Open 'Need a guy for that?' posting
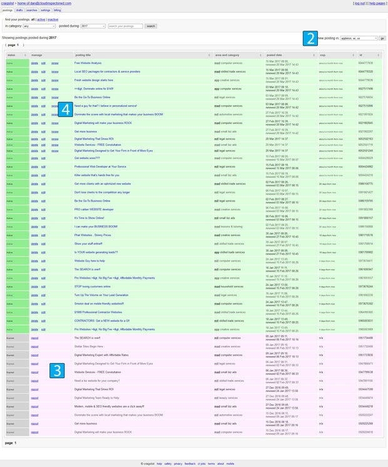The width and height of the screenshot is (388, 467). point(105,106)
